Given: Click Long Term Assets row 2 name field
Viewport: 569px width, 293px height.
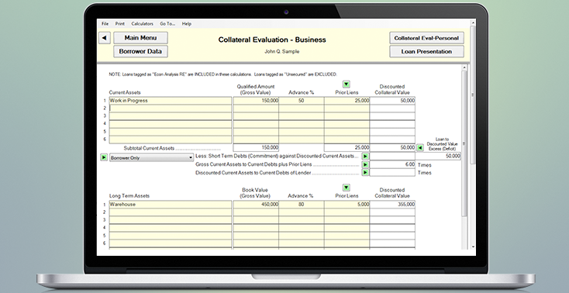Looking at the screenshot, I should coord(171,212).
